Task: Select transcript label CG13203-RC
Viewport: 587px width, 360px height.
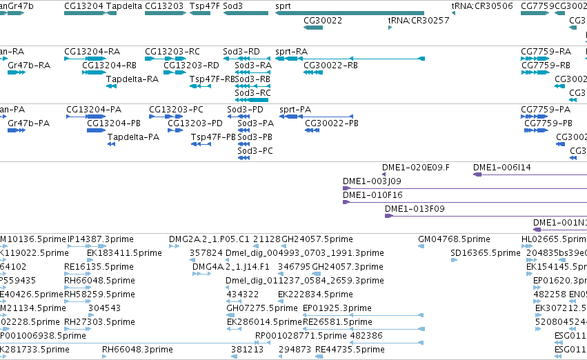Action: coord(172,51)
